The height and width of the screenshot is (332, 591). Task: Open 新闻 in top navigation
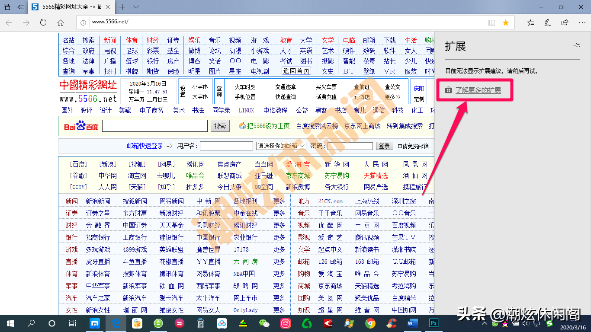tap(110, 40)
